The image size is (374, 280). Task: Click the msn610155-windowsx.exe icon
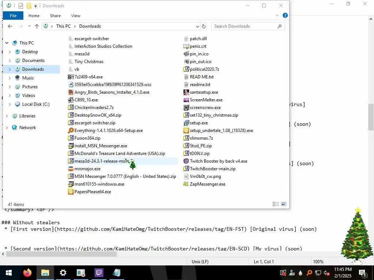click(x=70, y=184)
